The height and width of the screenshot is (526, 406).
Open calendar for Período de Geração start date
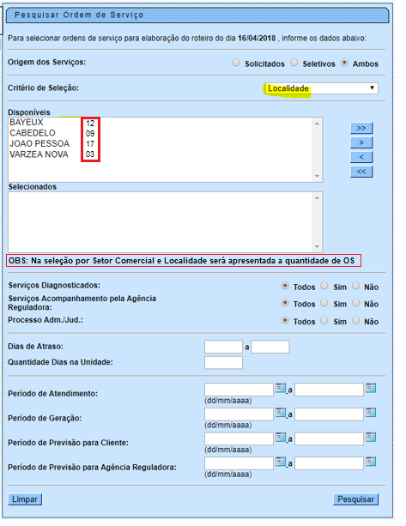pos(281,413)
